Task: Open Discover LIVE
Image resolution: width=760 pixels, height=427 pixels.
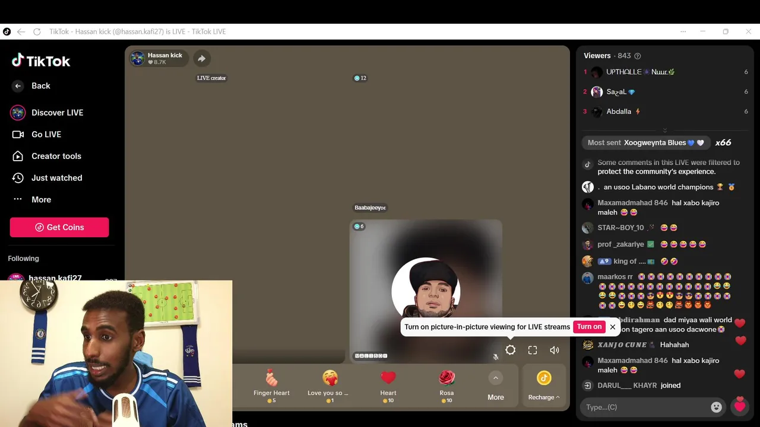Action: click(47, 113)
